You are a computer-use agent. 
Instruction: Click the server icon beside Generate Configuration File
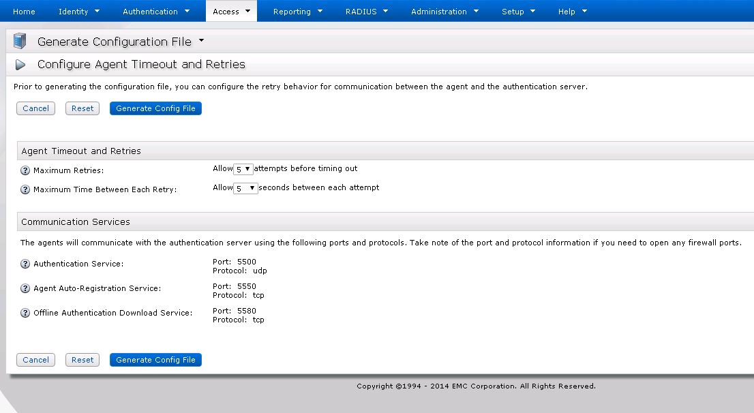point(20,41)
